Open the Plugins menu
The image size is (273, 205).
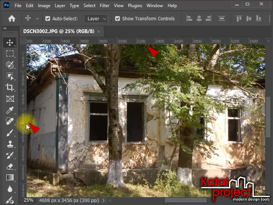pyautogui.click(x=135, y=6)
